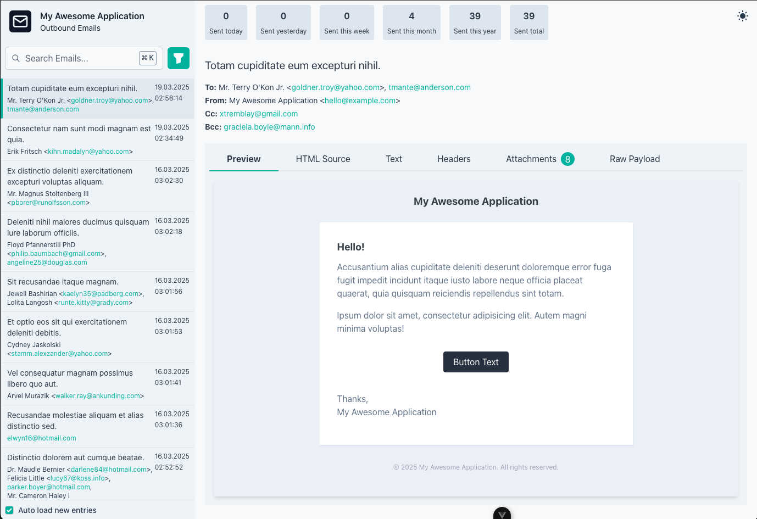Open the Bcc link graciela.boyle@mann.info
The width and height of the screenshot is (757, 519).
[x=269, y=126]
